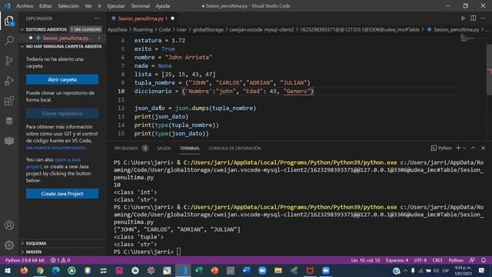Viewport: 492px width, 277px height.
Task: Open PowerPoint from the taskbar
Action: pos(214,270)
